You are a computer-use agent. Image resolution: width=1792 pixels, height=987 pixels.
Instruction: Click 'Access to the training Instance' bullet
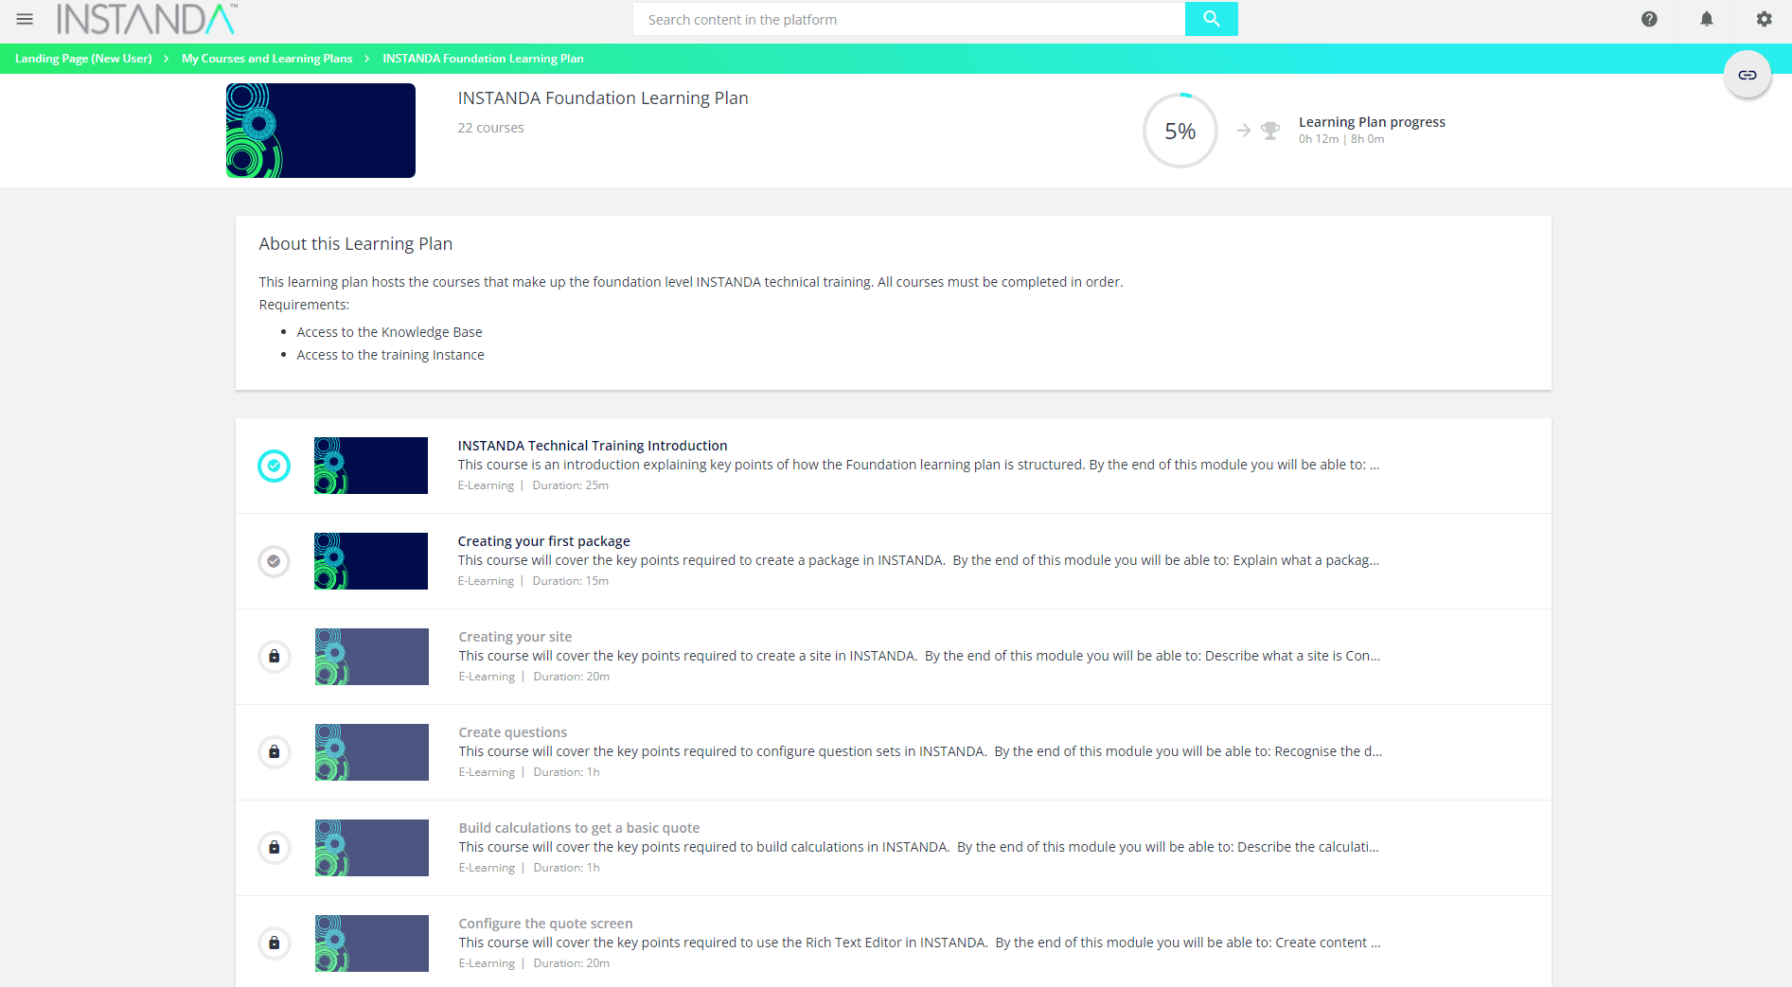(390, 355)
